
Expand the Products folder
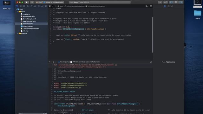coord(18,33)
